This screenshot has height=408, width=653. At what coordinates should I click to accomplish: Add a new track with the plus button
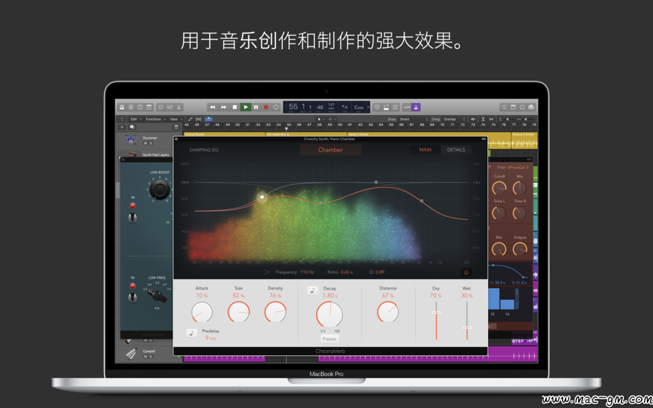coord(122,127)
